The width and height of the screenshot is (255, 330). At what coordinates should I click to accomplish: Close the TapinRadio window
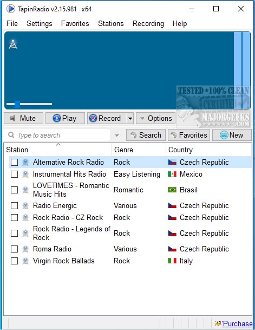coord(241,9)
